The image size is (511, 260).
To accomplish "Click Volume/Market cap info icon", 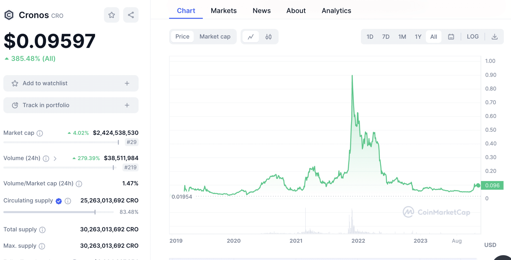I will (x=79, y=184).
